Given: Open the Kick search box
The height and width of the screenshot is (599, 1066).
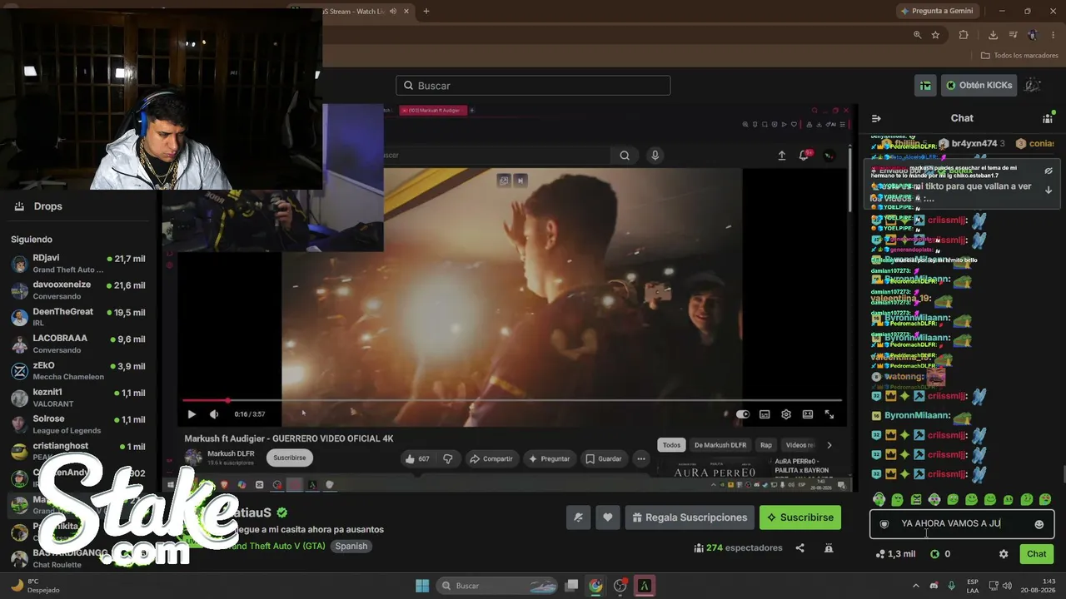Looking at the screenshot, I should pos(533,86).
